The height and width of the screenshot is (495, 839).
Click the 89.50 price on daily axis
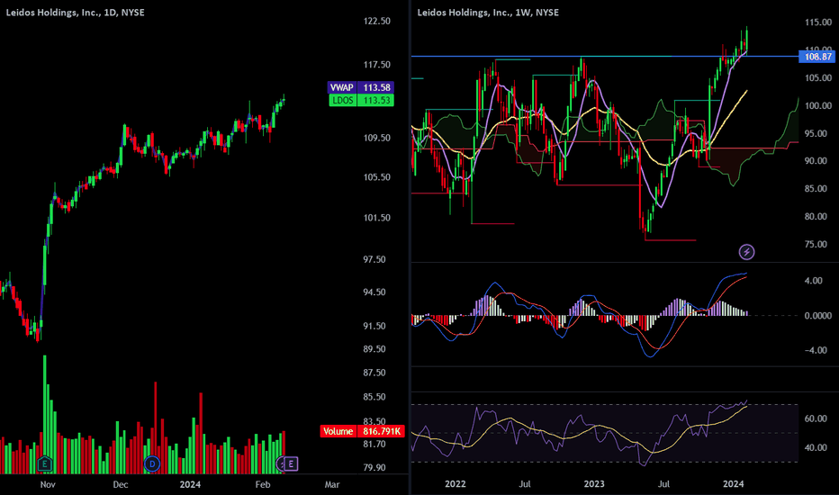[x=374, y=349]
